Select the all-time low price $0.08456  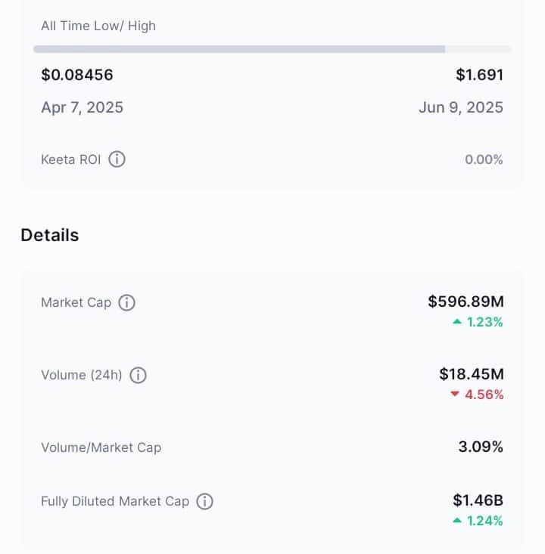click(x=77, y=75)
